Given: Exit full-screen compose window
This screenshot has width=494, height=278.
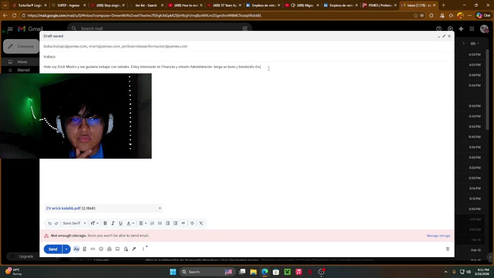Looking at the screenshot, I should [444, 36].
